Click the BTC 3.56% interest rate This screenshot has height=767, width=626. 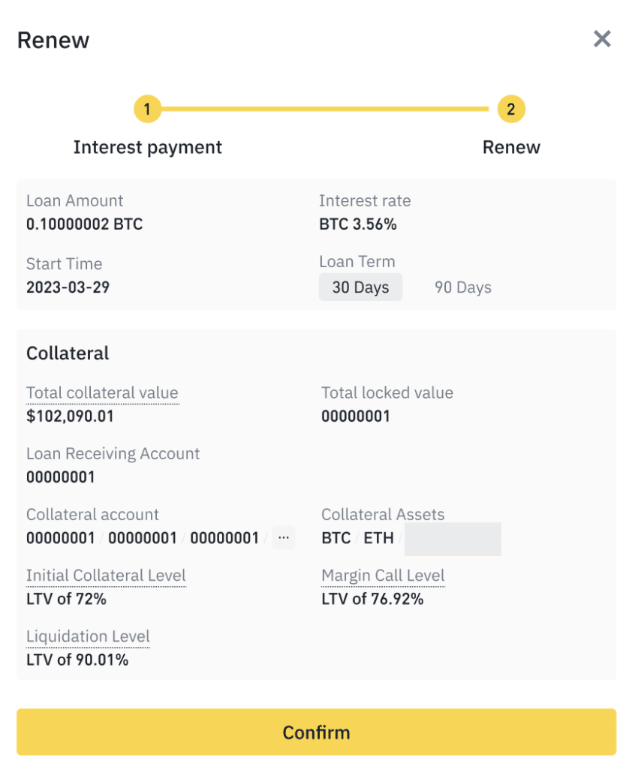(357, 224)
